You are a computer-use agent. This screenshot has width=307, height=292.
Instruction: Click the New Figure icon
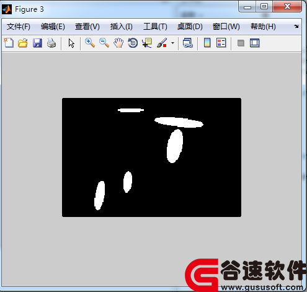click(x=9, y=43)
